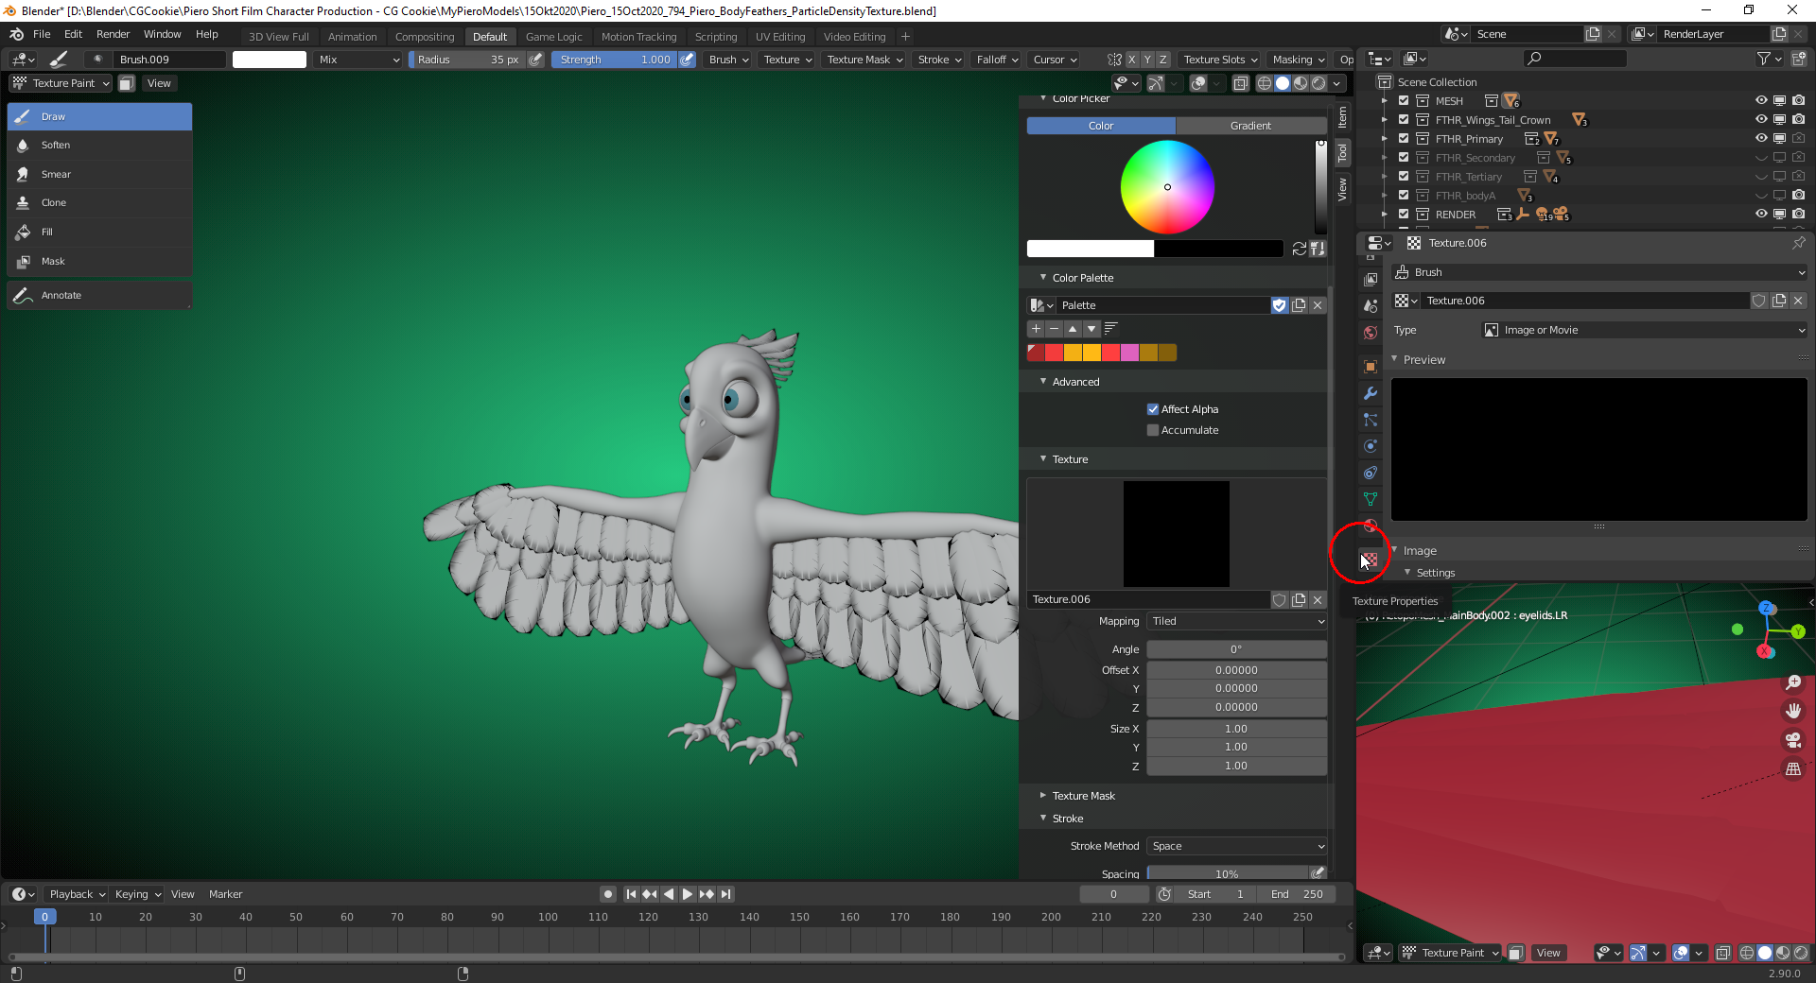Click the Play animation button
Viewport: 1816px width, 983px height.
point(688,894)
